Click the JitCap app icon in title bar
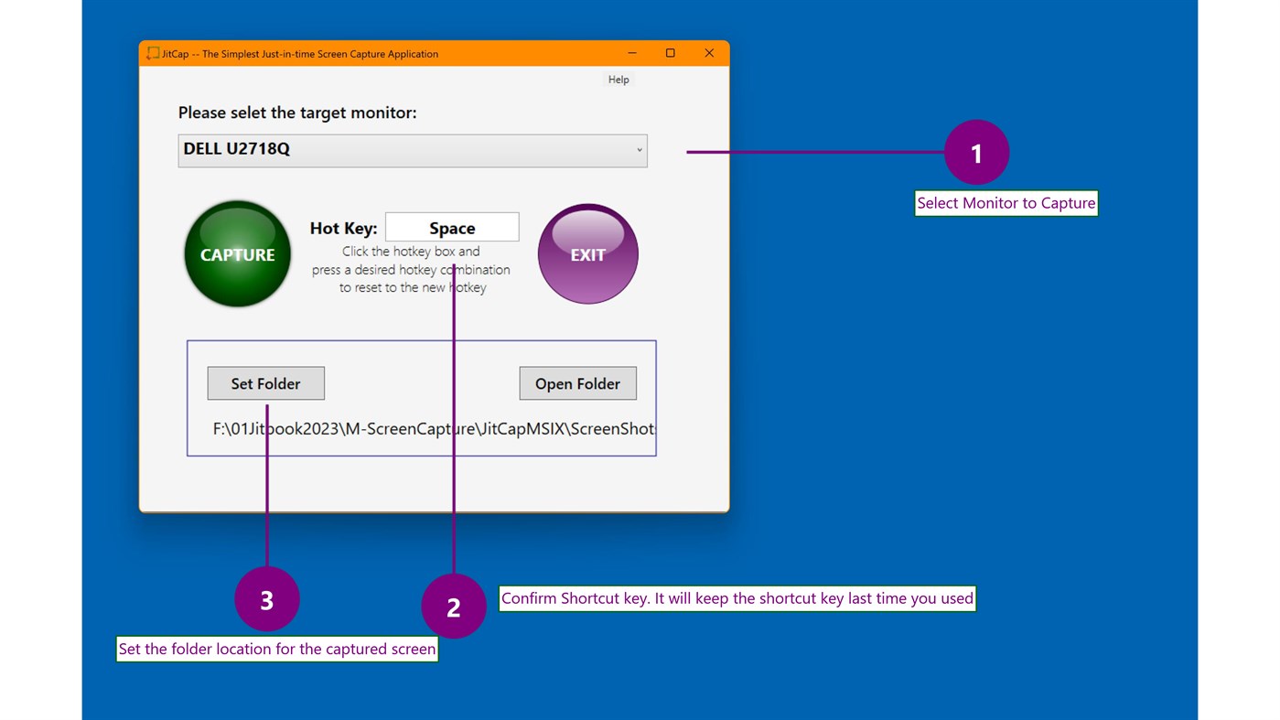The width and height of the screenshot is (1280, 720). (153, 53)
